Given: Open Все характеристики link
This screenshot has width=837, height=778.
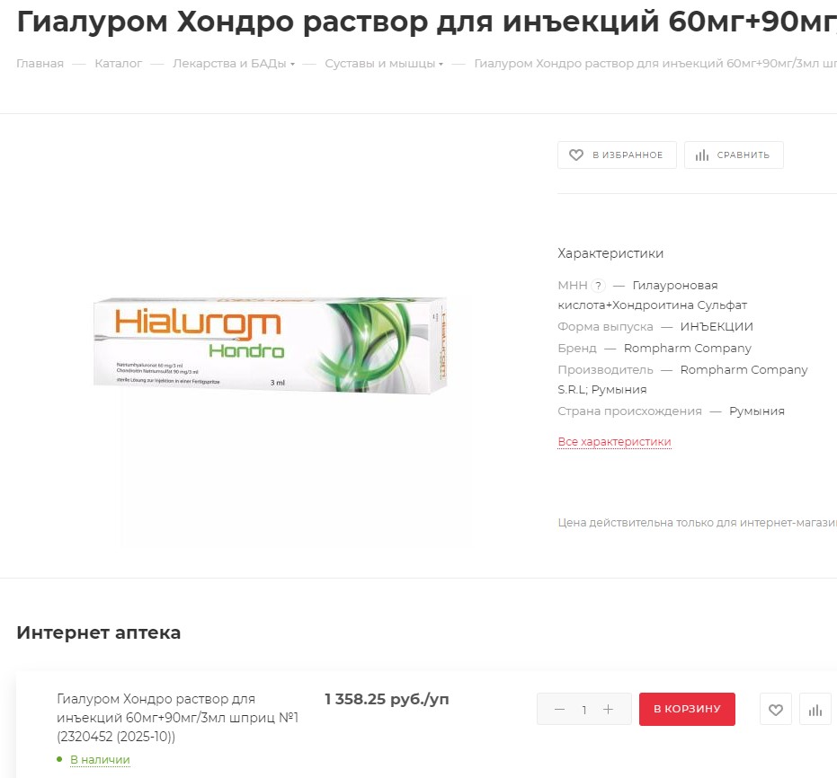Looking at the screenshot, I should click(614, 441).
